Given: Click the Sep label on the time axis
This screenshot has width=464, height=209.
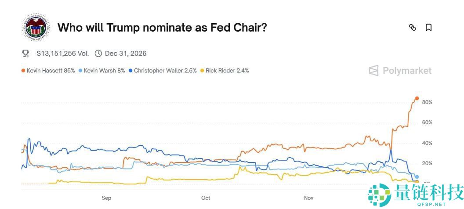Looking at the screenshot, I should pos(106,198).
